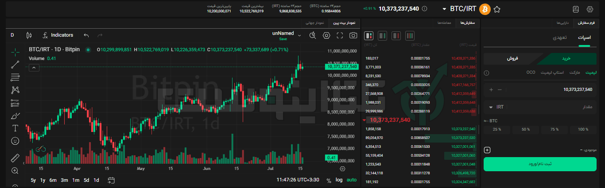Expand the unNamed layout menu arrow

tap(299, 35)
